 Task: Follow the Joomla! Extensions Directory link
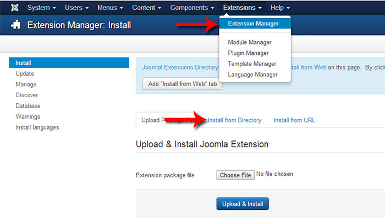coord(180,68)
